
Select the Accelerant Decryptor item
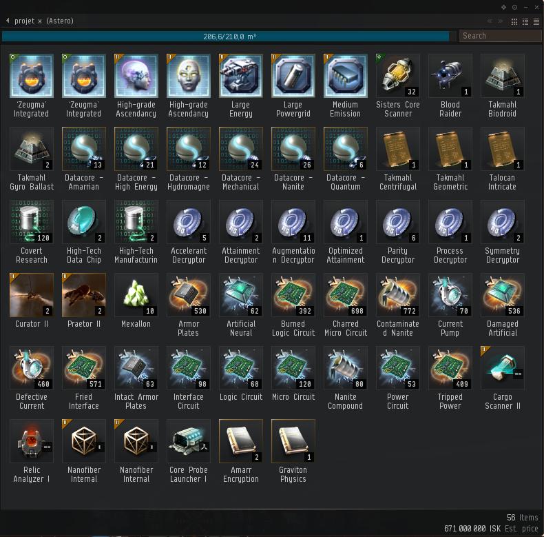(x=189, y=221)
